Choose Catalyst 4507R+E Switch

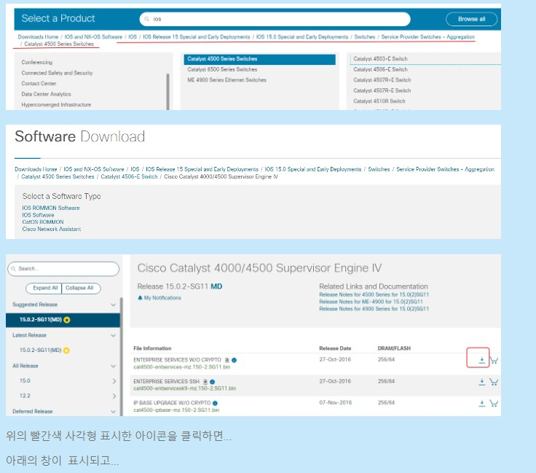(x=382, y=80)
